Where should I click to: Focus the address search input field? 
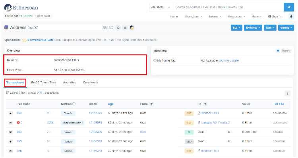pyautogui.click(x=228, y=7)
